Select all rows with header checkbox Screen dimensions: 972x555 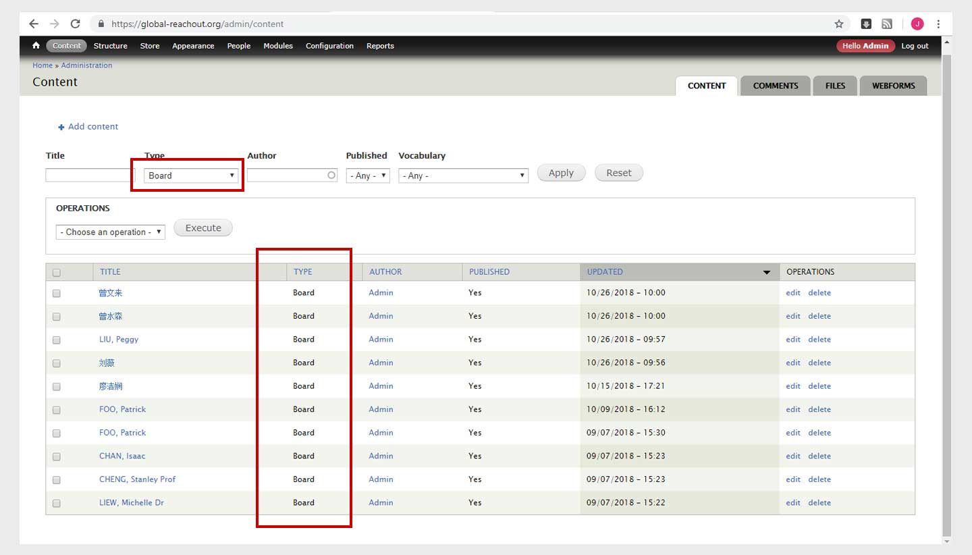click(x=57, y=273)
